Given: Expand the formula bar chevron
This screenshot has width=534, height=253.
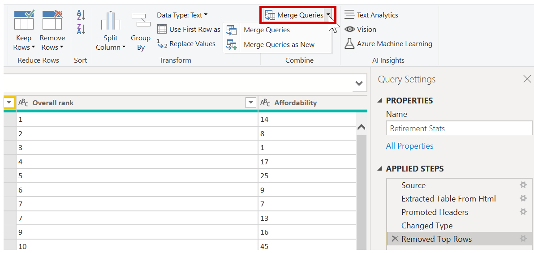Looking at the screenshot, I should click(x=358, y=83).
